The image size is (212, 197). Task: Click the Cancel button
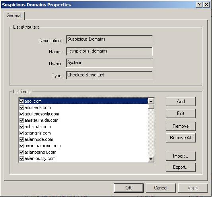161,188
